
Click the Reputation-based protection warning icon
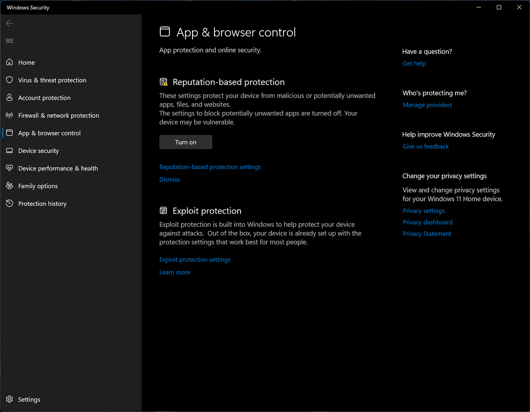pyautogui.click(x=164, y=82)
